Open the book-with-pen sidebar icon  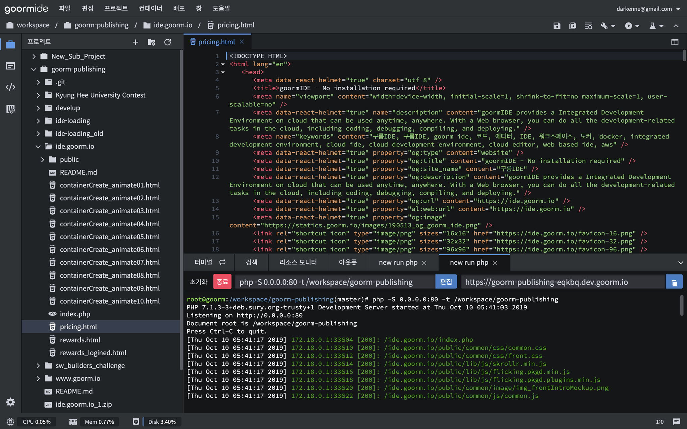click(x=10, y=109)
